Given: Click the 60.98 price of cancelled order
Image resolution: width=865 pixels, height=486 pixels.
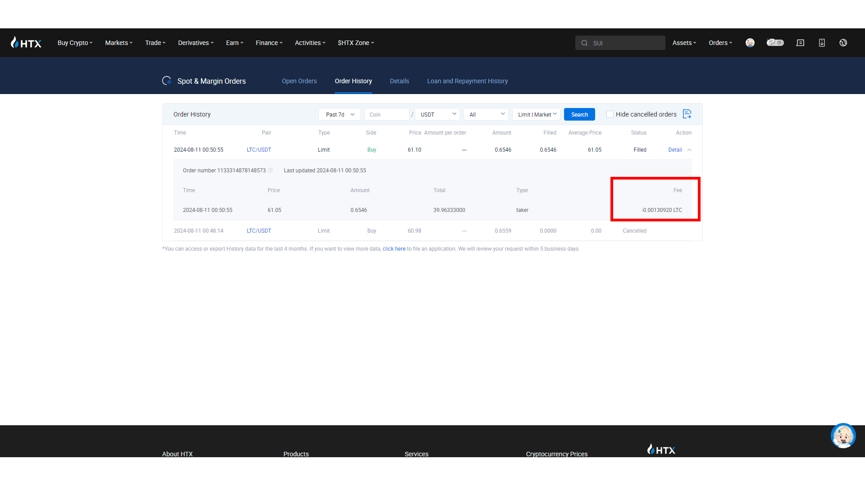Looking at the screenshot, I should tap(414, 231).
